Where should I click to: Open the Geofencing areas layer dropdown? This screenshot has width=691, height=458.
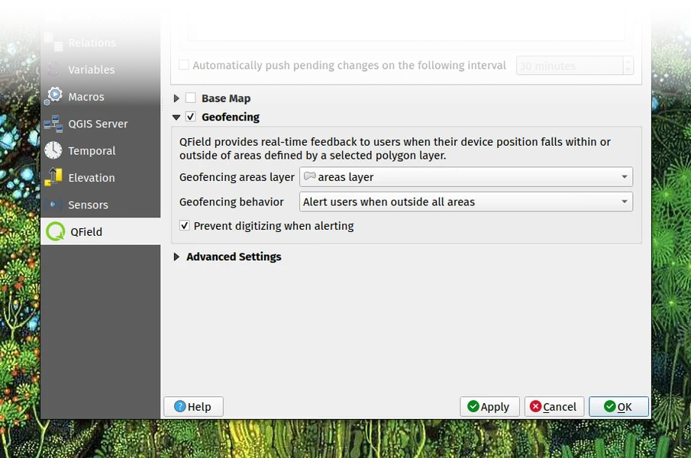pos(466,177)
